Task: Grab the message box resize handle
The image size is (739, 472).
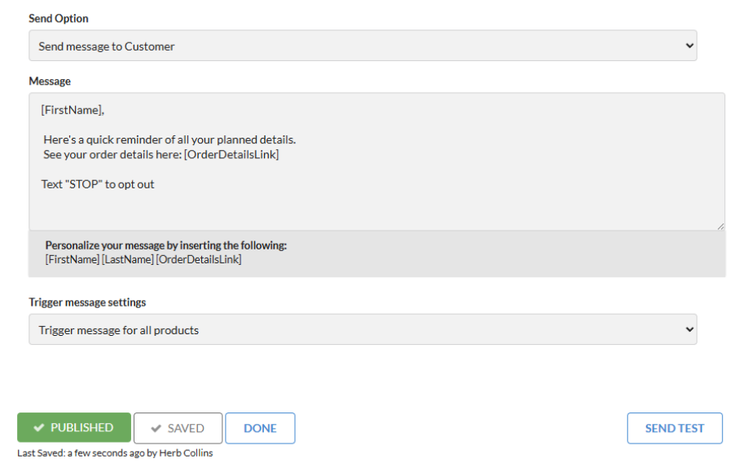Action: point(720,226)
